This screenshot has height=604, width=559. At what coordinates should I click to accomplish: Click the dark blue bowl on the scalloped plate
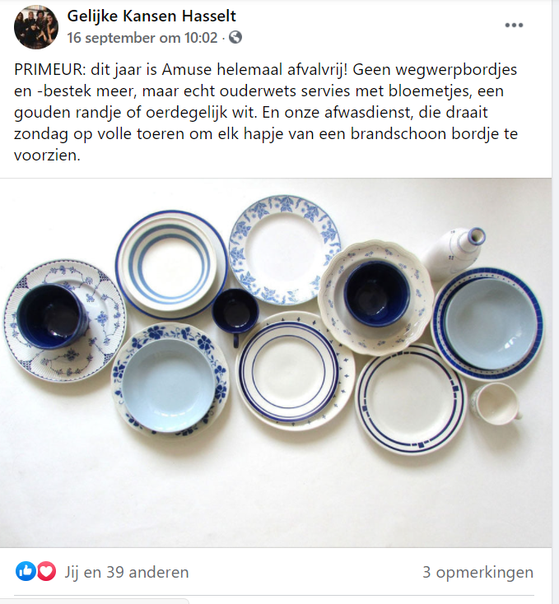377,294
